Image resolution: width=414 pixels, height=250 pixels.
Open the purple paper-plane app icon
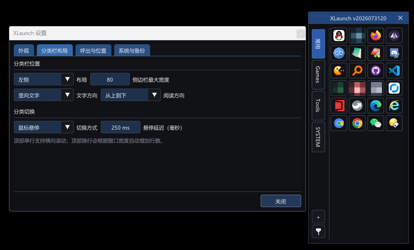coord(394,36)
